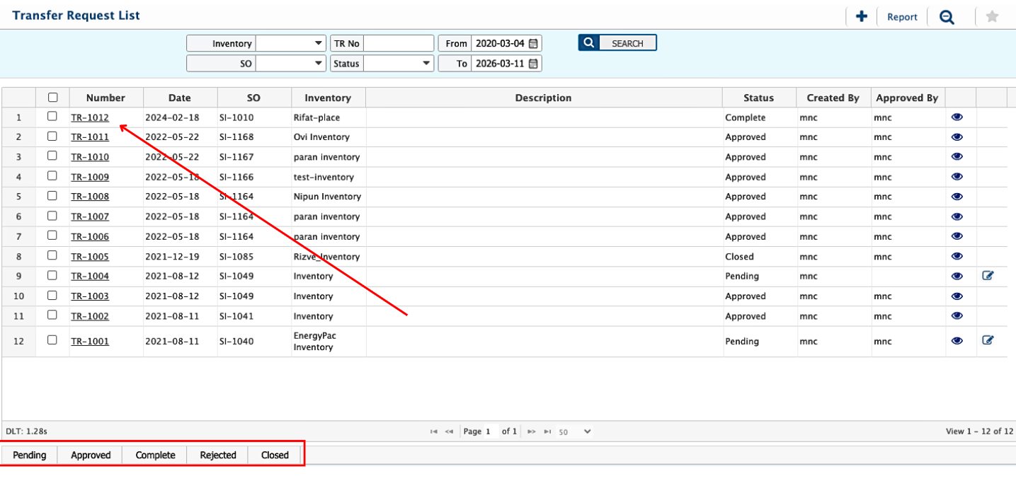Open the To date calendar icon
Viewport: 1016px width, 481px height.
534,64
